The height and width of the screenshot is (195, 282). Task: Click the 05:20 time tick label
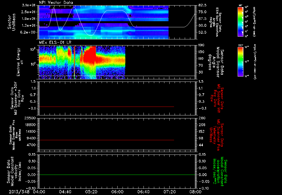[x=91, y=192]
